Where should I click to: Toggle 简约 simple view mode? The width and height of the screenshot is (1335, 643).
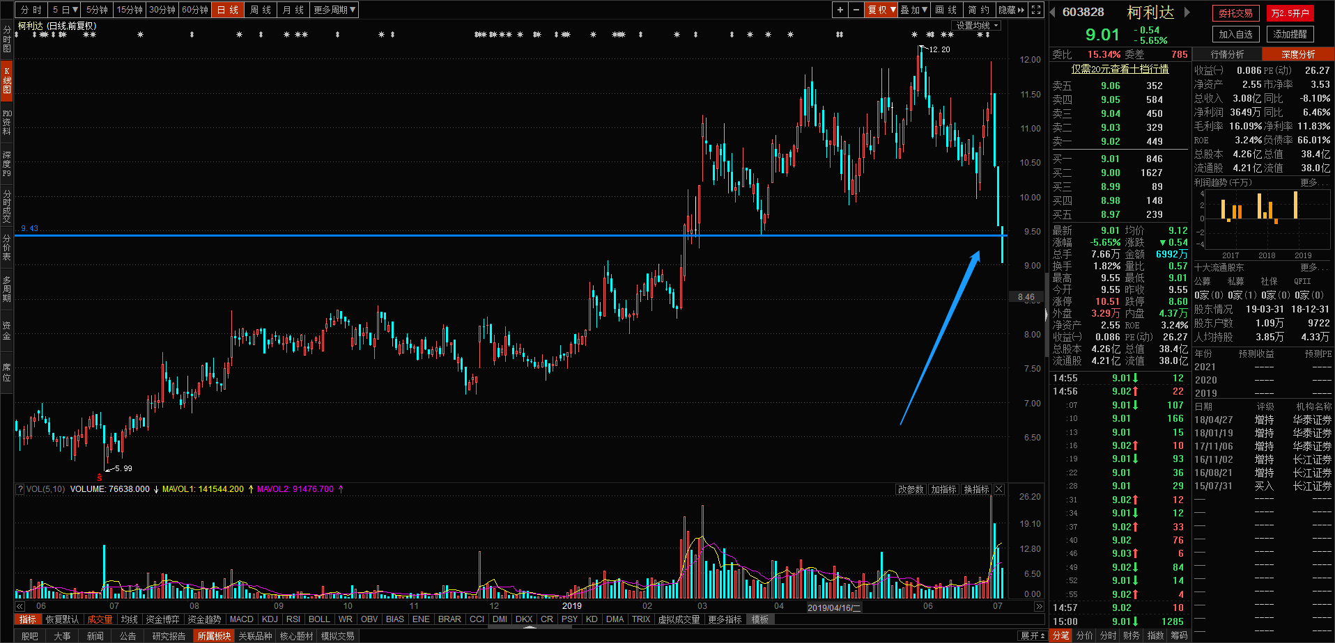(978, 10)
